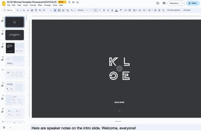Open the text color picker

click(116, 10)
